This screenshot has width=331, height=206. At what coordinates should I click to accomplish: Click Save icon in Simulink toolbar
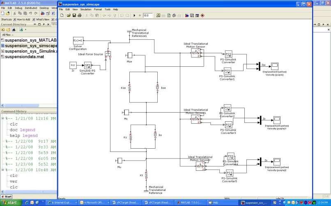pyautogui.click(x=74, y=16)
